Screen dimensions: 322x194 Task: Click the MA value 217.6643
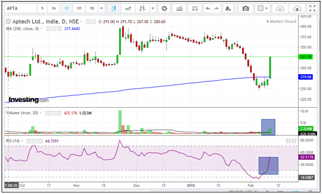[72, 29]
